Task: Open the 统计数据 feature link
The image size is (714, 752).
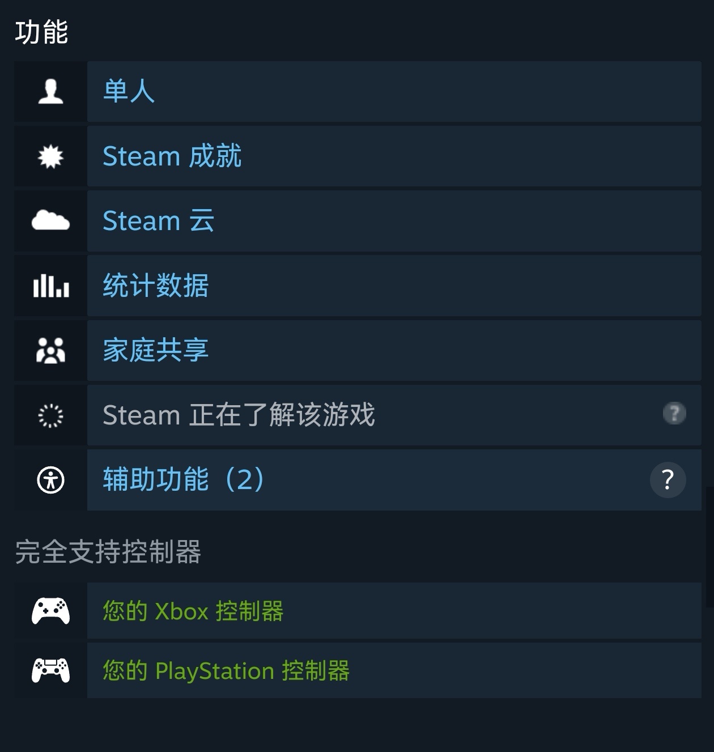Action: (x=156, y=286)
